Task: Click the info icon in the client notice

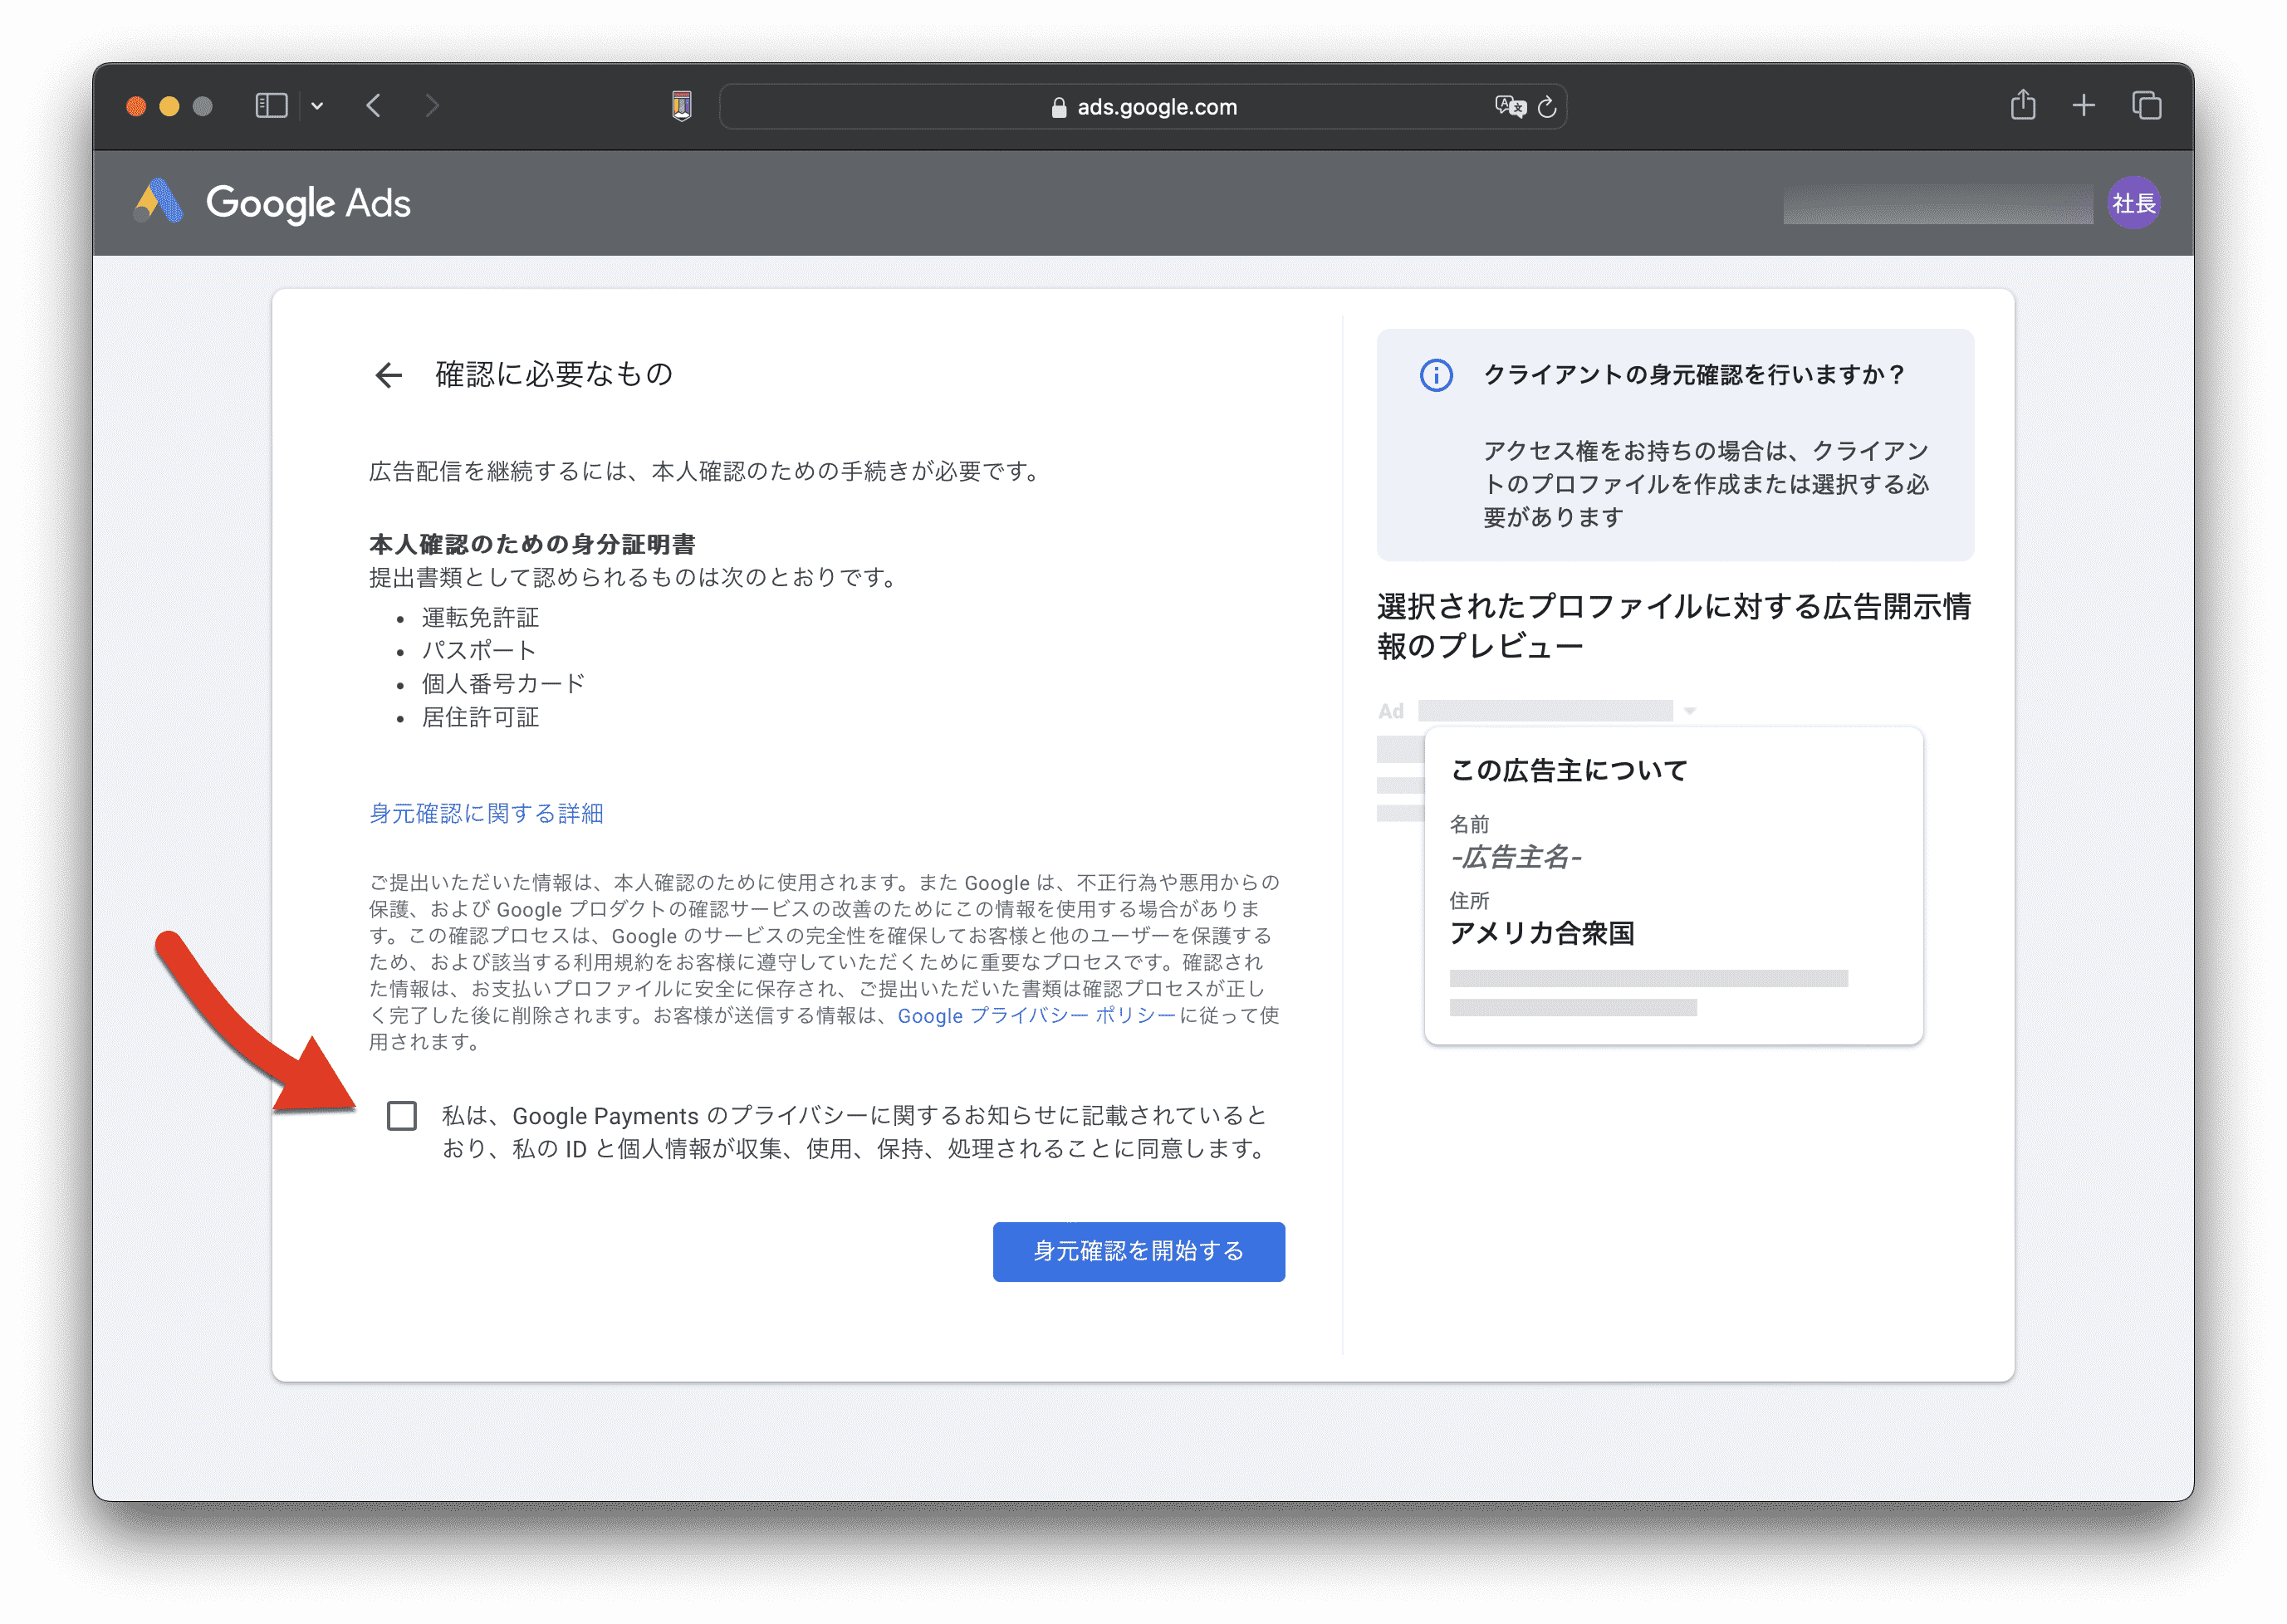Action: pos(1436,375)
